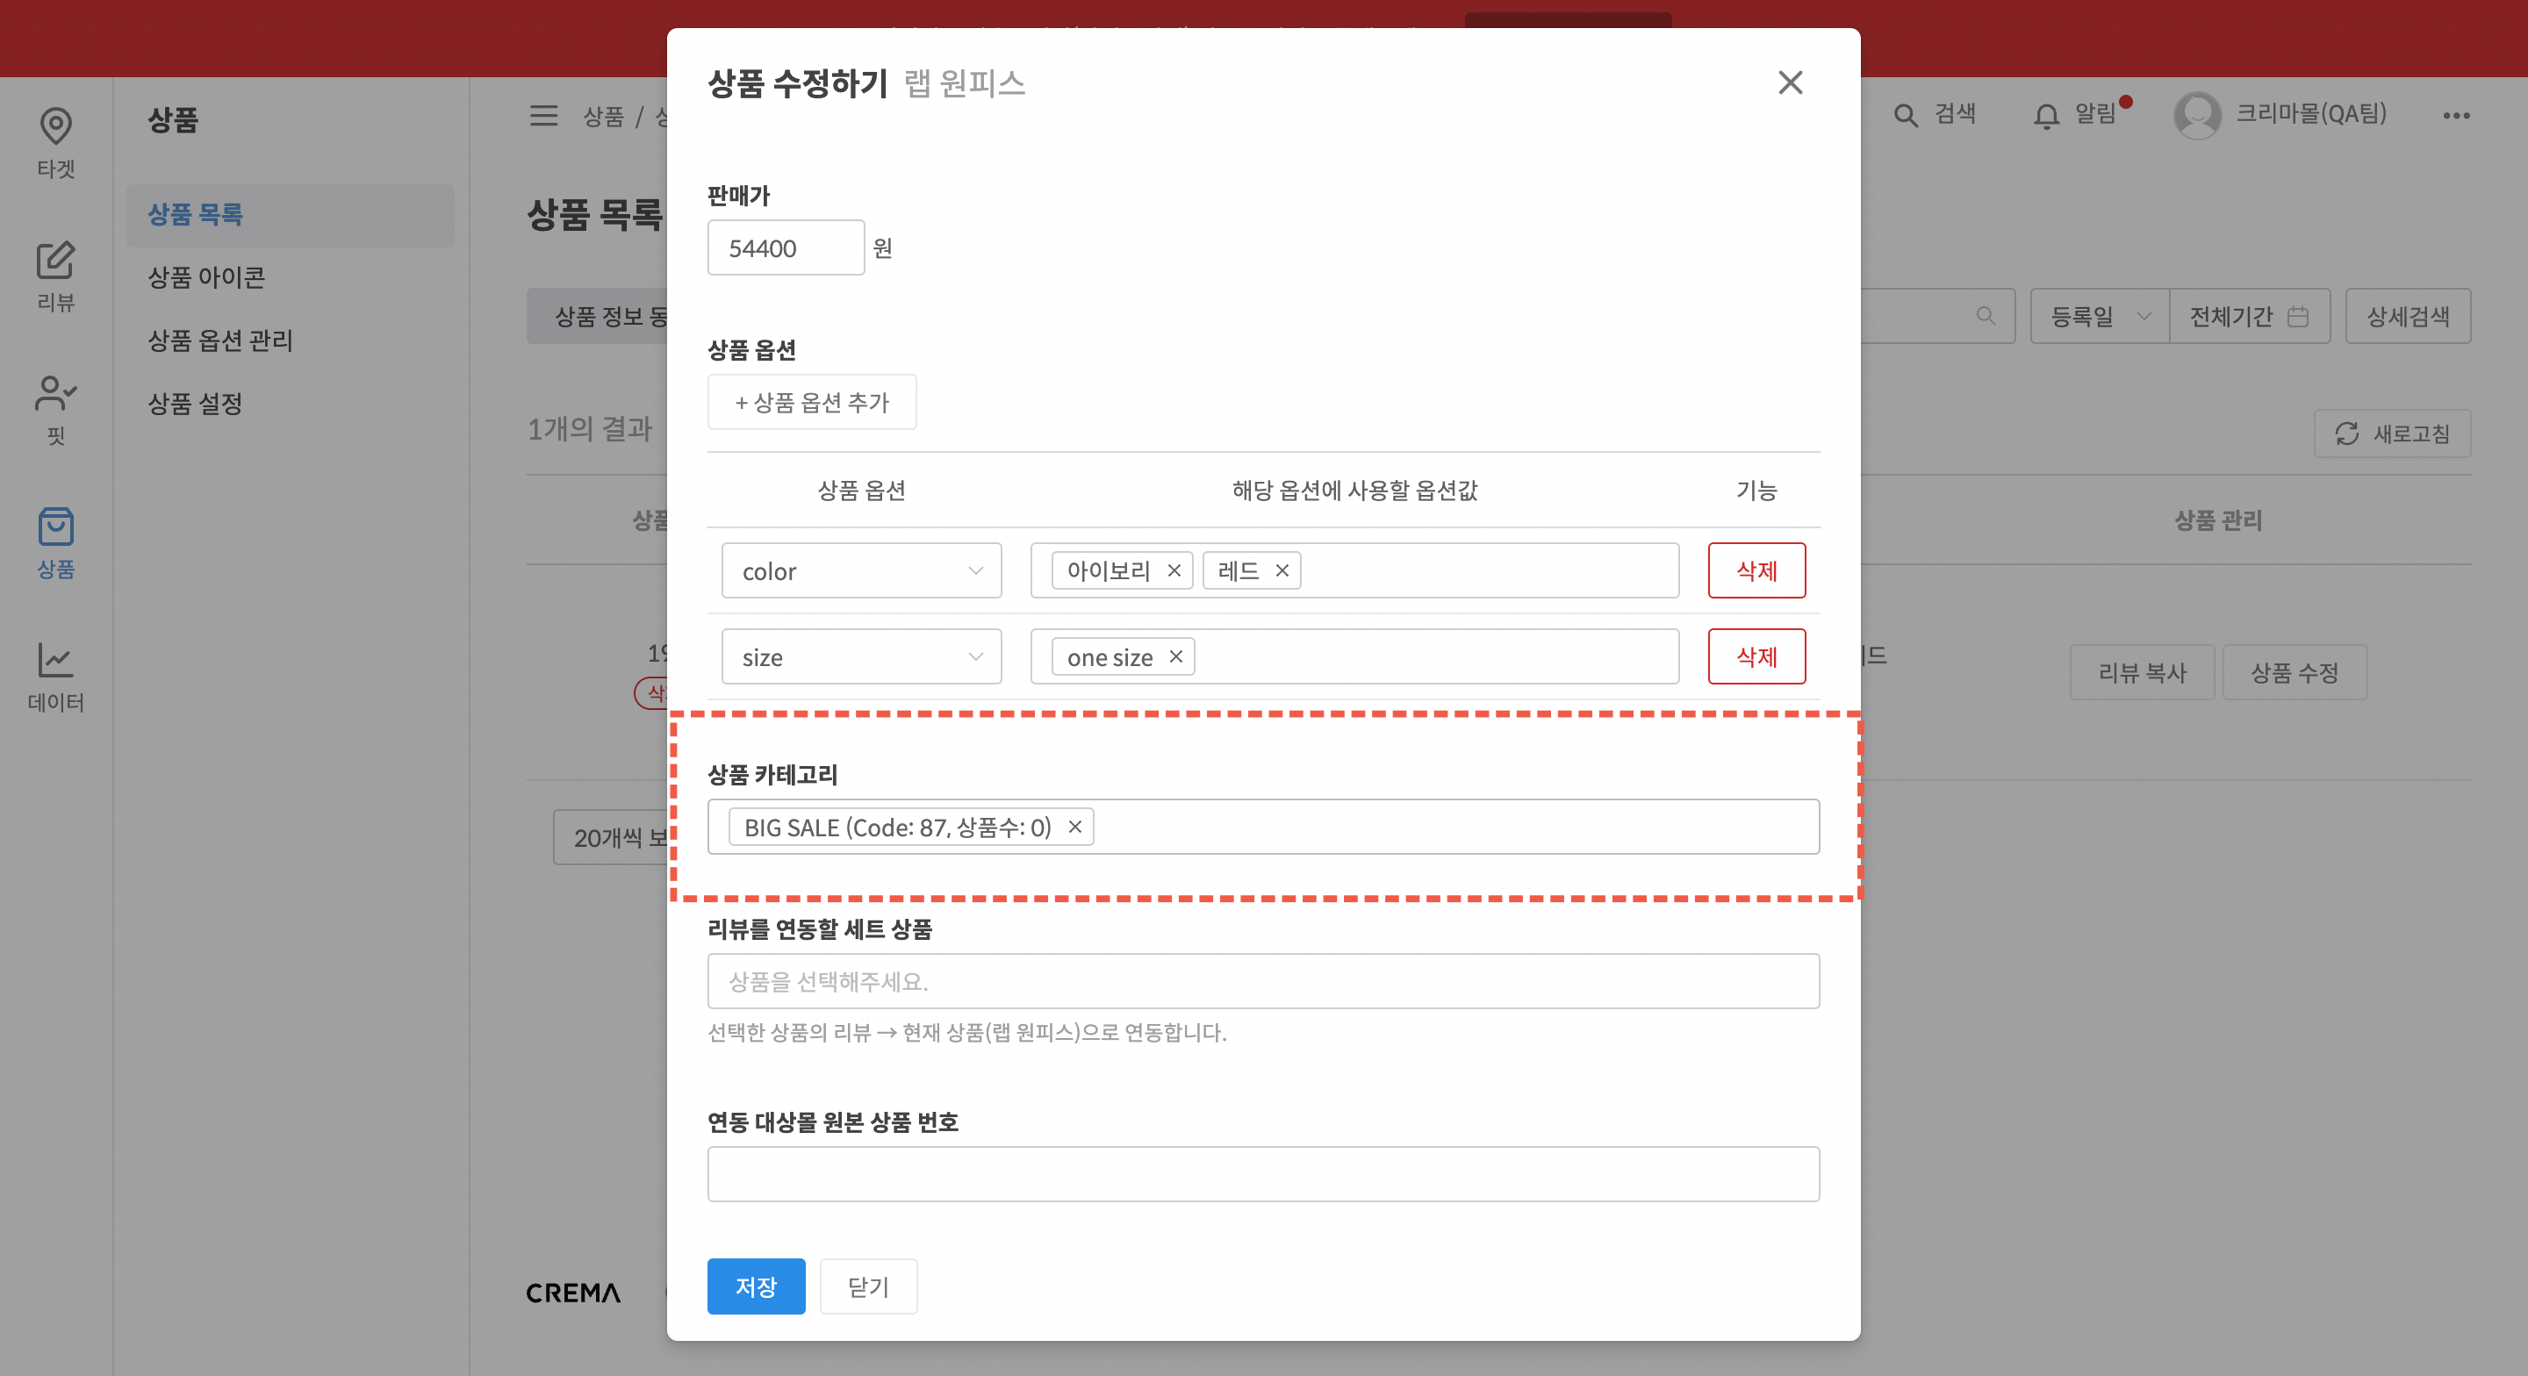Click the + 상품 옵션 추가 button
This screenshot has height=1376, width=2528.
812,401
